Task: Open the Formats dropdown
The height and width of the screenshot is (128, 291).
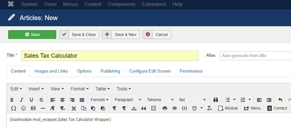Action: coord(99,100)
